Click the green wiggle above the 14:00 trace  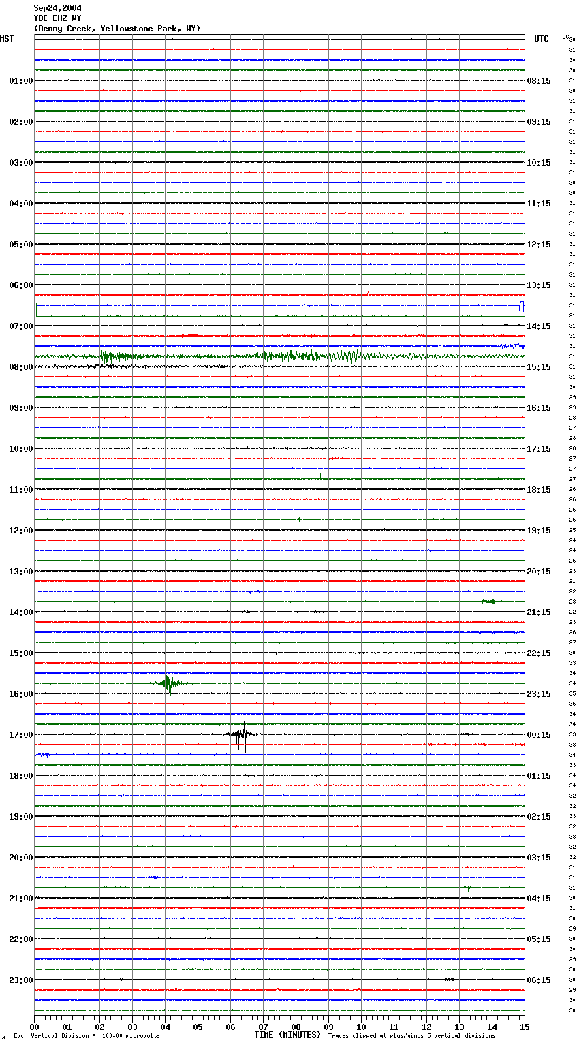[x=488, y=602]
